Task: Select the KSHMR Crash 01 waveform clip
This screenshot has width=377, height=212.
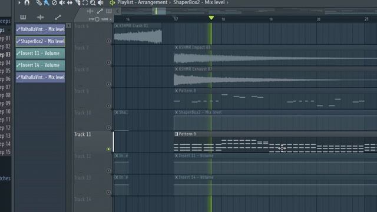Action: (x=138, y=37)
